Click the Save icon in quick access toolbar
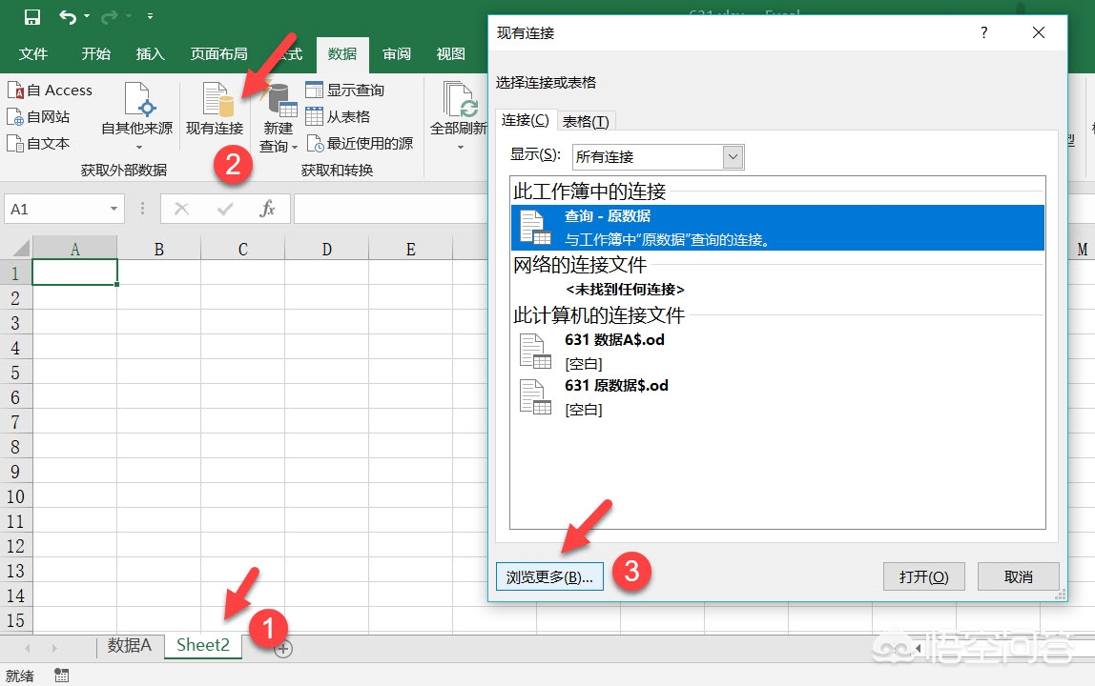This screenshot has height=686, width=1095. coord(32,17)
